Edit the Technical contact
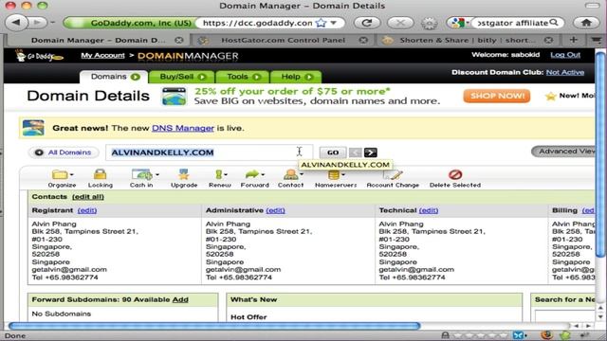 429,210
